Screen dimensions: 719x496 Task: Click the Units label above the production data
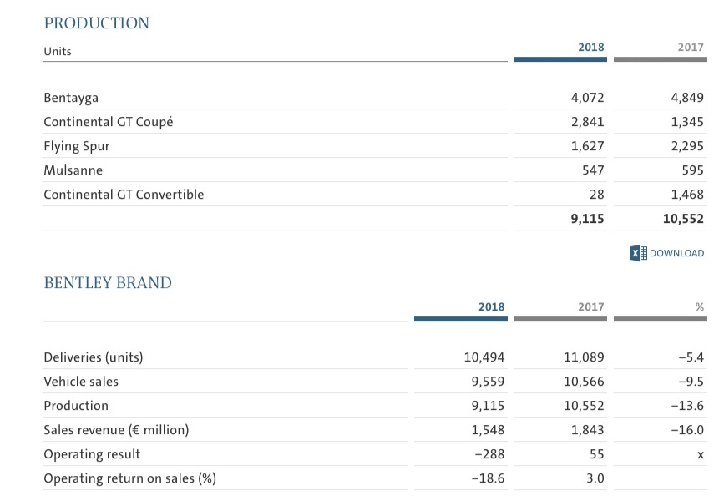[56, 52]
